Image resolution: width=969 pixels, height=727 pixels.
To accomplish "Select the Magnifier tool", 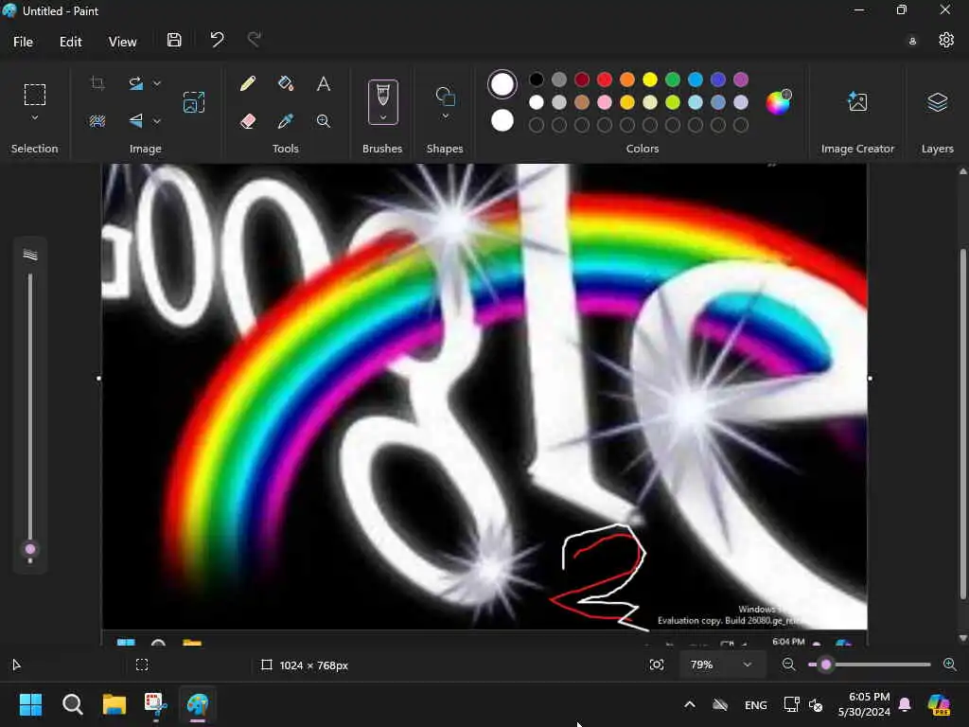I will point(324,121).
